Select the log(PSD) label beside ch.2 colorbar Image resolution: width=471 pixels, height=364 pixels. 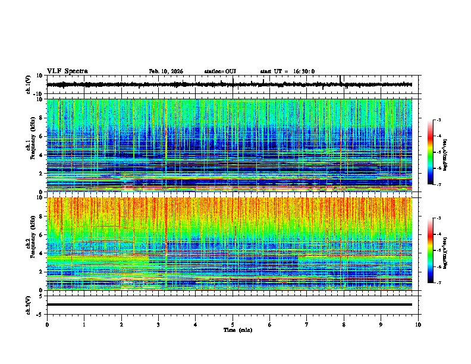445,253
